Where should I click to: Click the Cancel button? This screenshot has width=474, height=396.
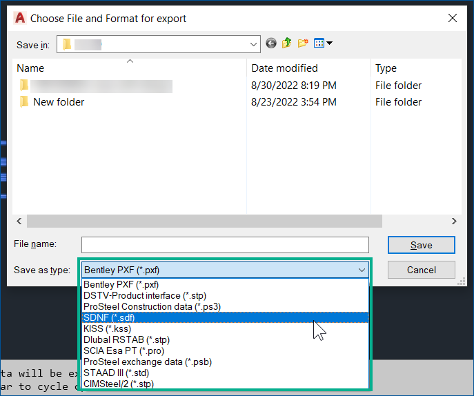(x=421, y=270)
